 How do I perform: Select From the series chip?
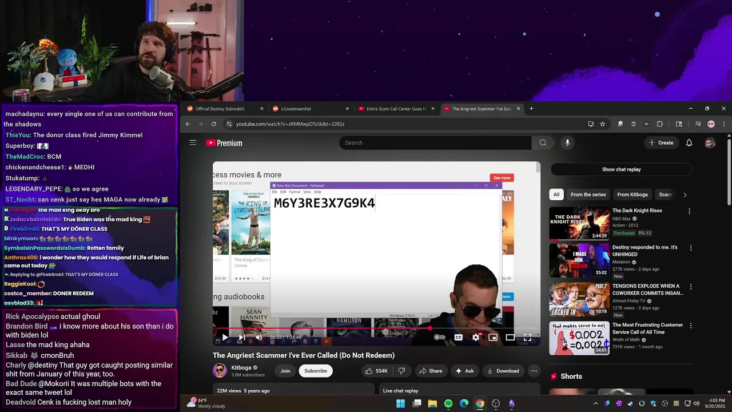[588, 195]
